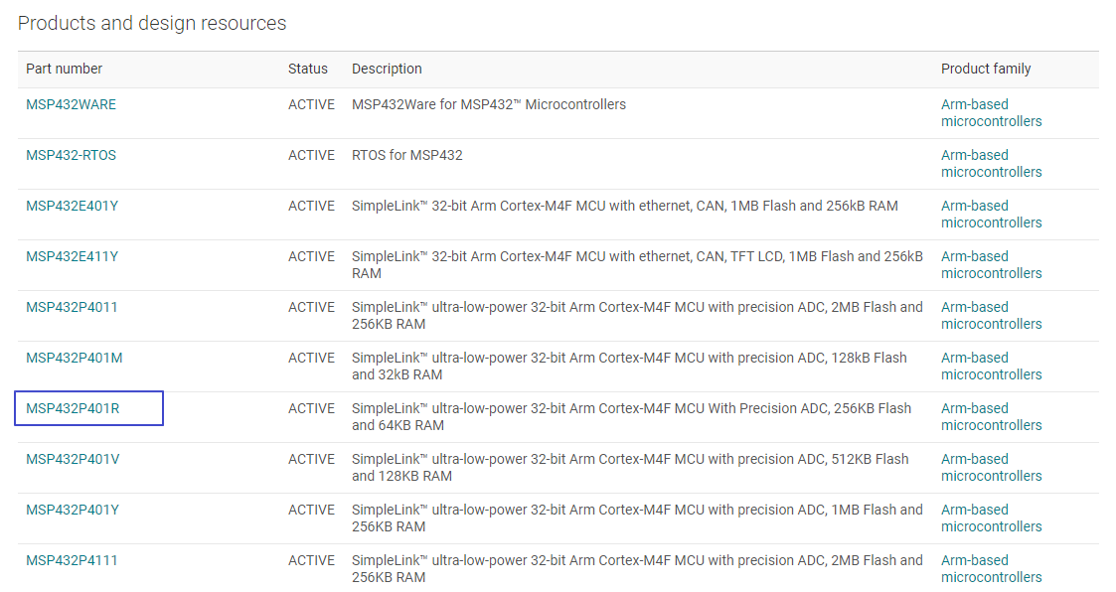
Task: Click the MSP432E401Y part number
Action: click(72, 206)
